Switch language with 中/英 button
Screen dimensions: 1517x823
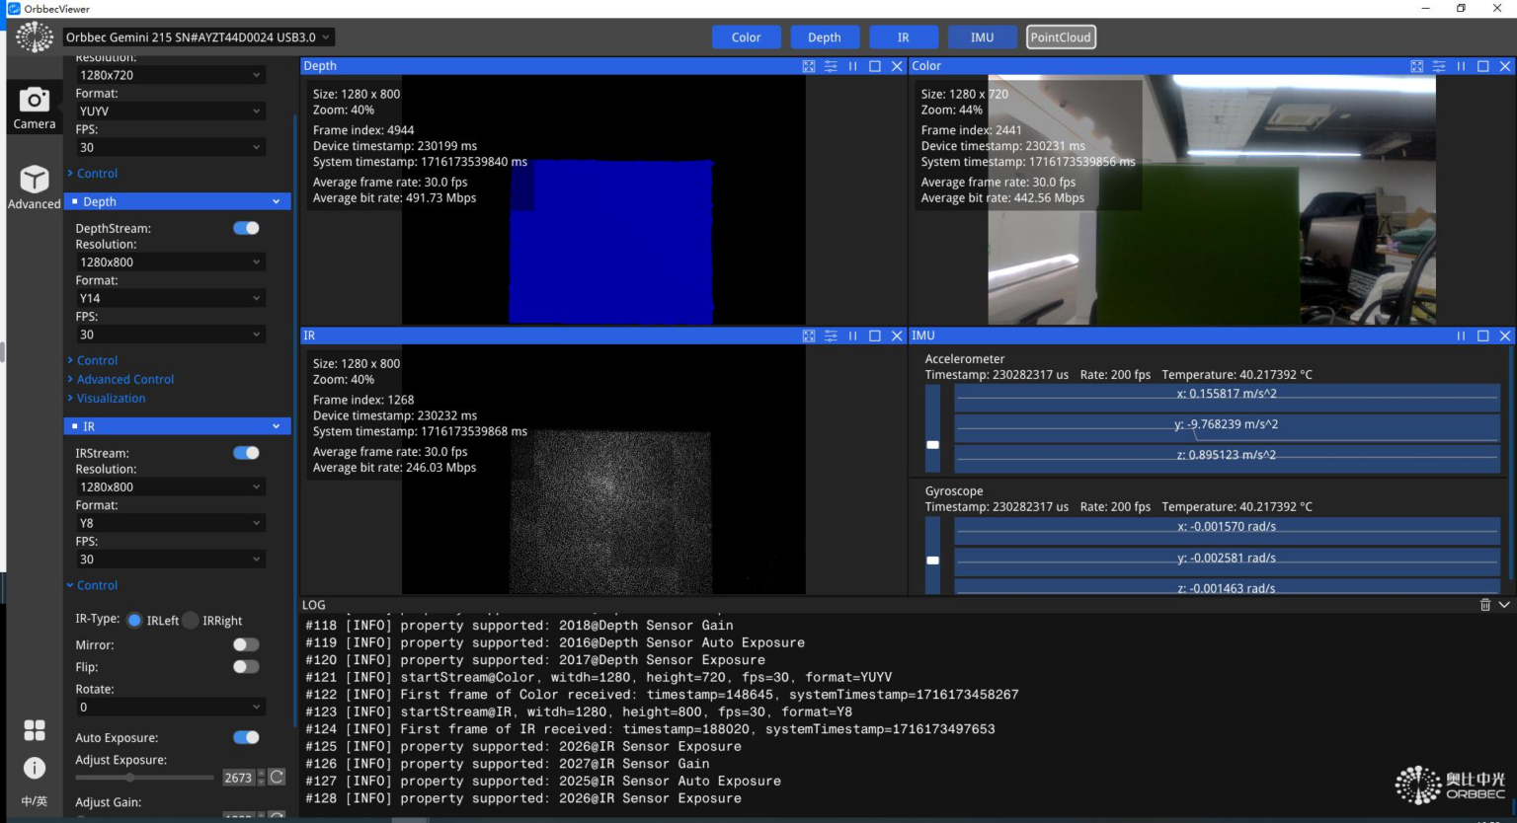[34, 801]
